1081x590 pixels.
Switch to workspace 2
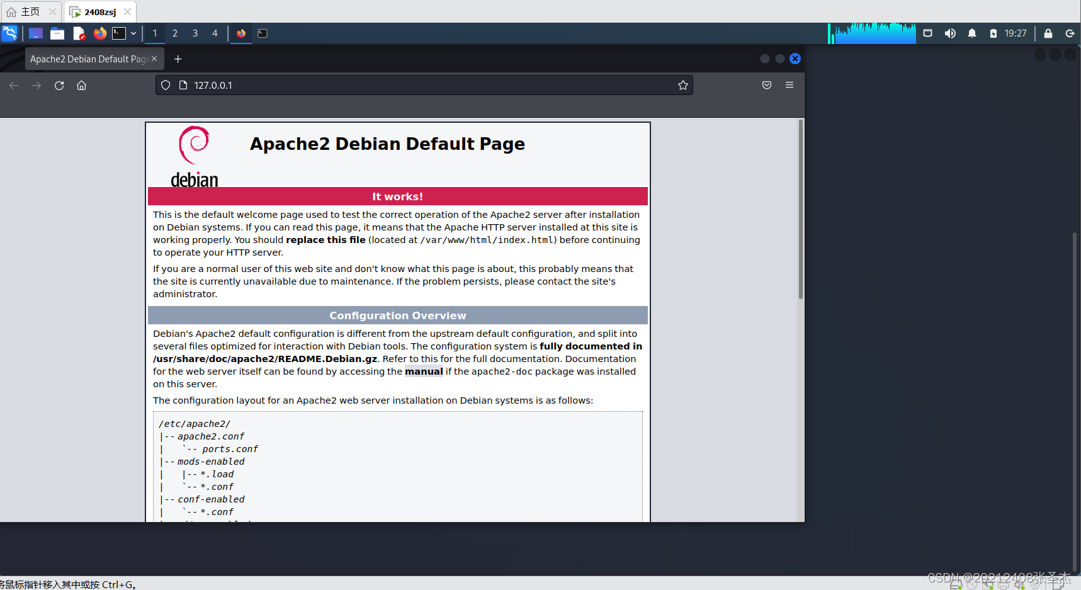tap(175, 33)
